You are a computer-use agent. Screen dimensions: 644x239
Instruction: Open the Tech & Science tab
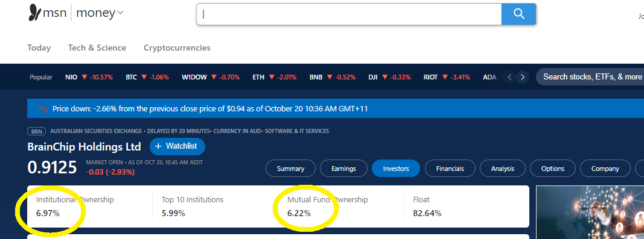[x=97, y=48]
